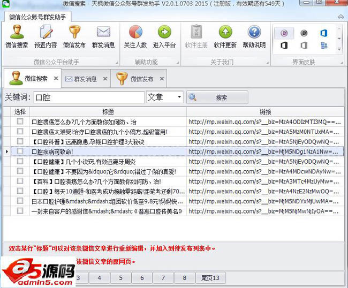
Task: Expand the 辅助功能 group launcher
Action: tap(178, 63)
